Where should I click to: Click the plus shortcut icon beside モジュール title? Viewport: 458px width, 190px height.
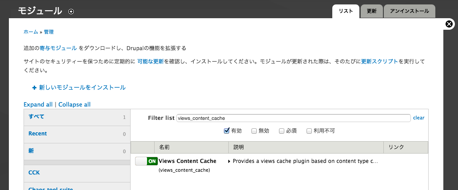tap(71, 12)
